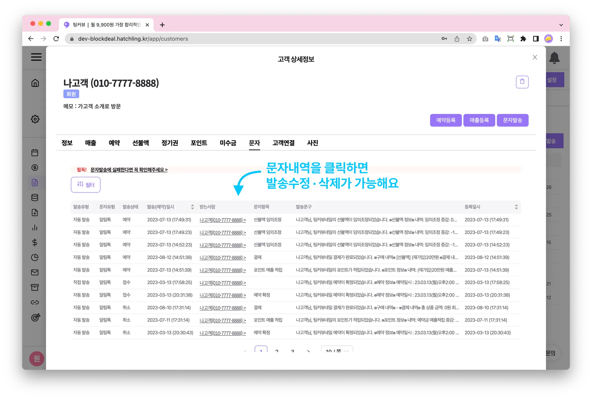Switch to the 포인트 tab

(x=199, y=143)
